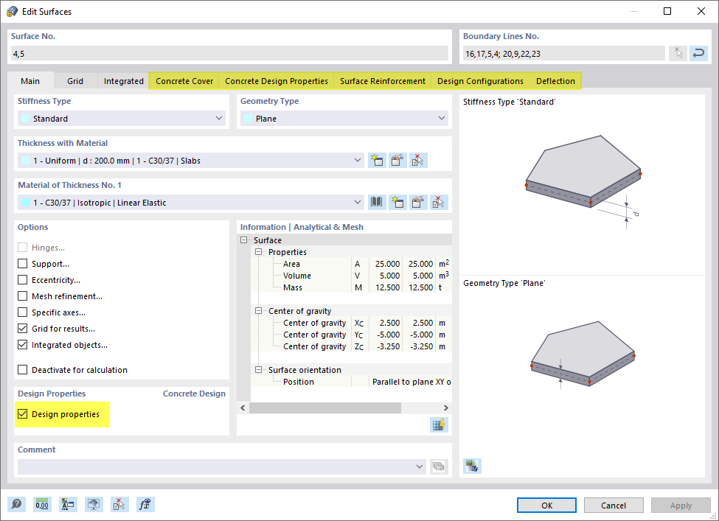The height and width of the screenshot is (521, 719).
Task: Create a new thickness entry
Action: point(377,160)
